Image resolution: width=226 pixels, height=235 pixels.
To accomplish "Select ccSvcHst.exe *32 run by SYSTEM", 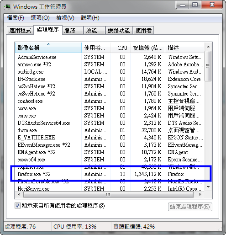I will click(110, 86).
